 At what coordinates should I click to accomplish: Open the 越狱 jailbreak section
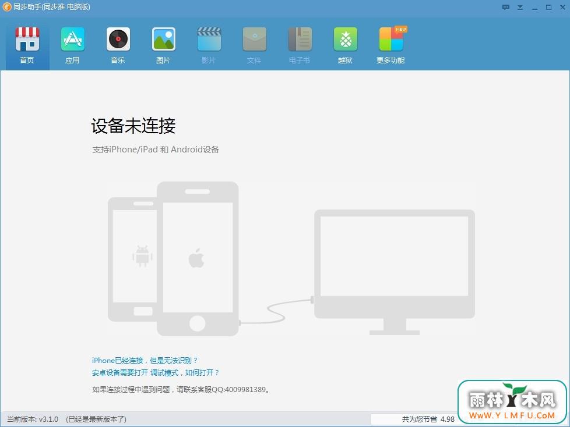346,45
